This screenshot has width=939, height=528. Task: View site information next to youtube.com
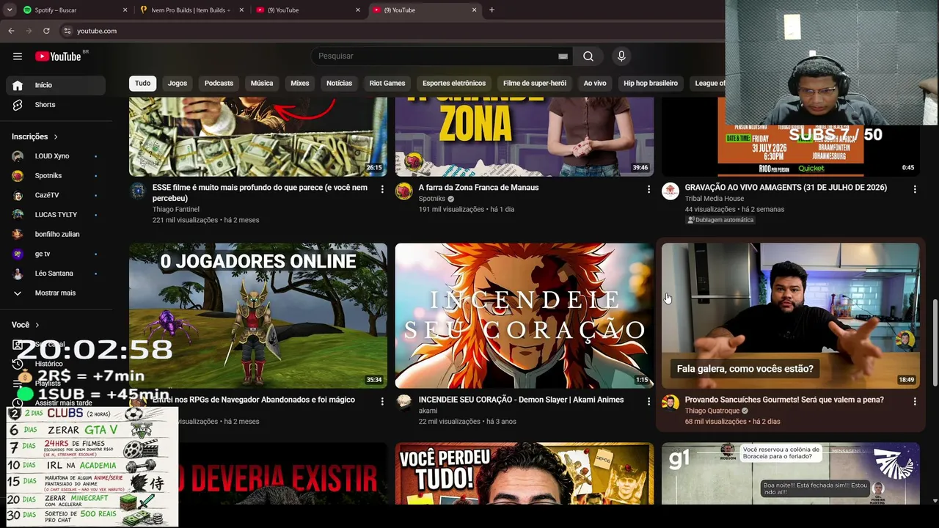[67, 31]
